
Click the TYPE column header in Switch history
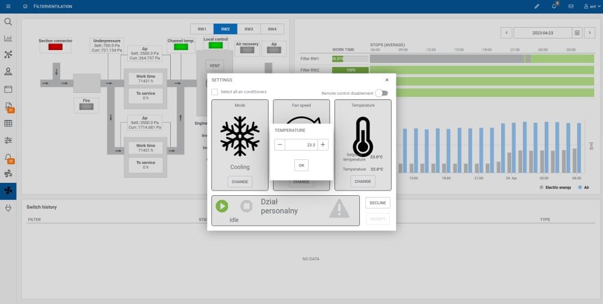(x=545, y=219)
